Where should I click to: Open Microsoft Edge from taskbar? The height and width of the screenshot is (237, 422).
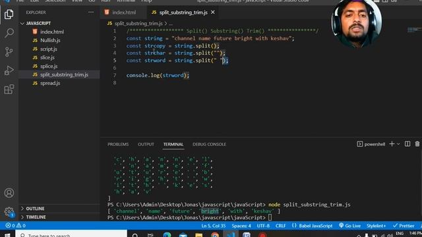pyautogui.click(x=167, y=235)
